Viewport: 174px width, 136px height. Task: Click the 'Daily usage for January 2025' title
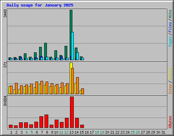pyautogui.click(x=40, y=5)
